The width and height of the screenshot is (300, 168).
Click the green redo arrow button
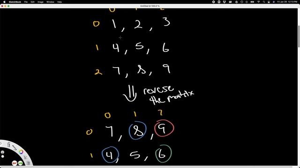tap(20, 163)
